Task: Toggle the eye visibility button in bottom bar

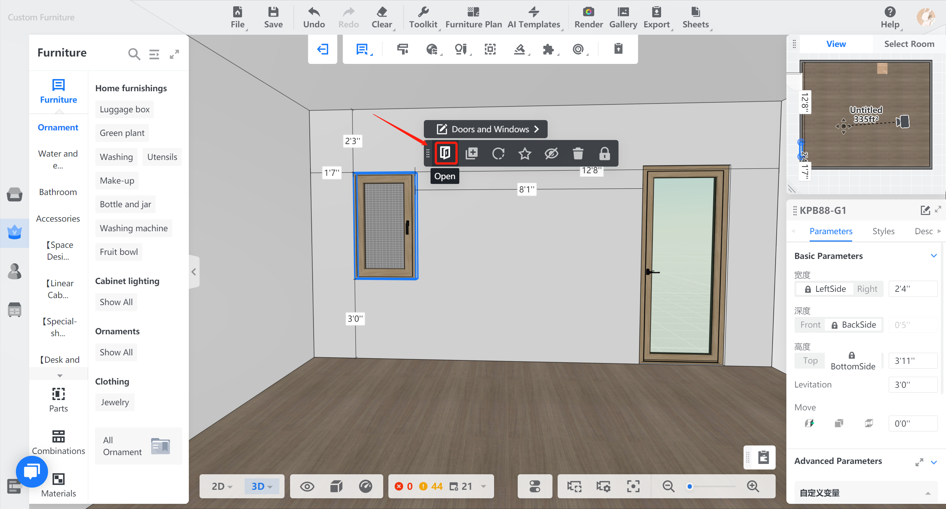Action: point(307,486)
